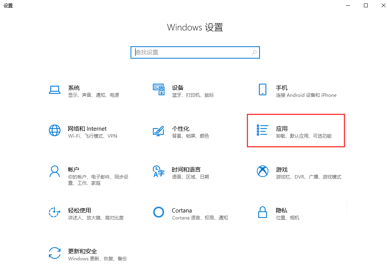This screenshot has width=387, height=280.
Task: Click the 系统 laptop icon
Action: click(x=55, y=90)
